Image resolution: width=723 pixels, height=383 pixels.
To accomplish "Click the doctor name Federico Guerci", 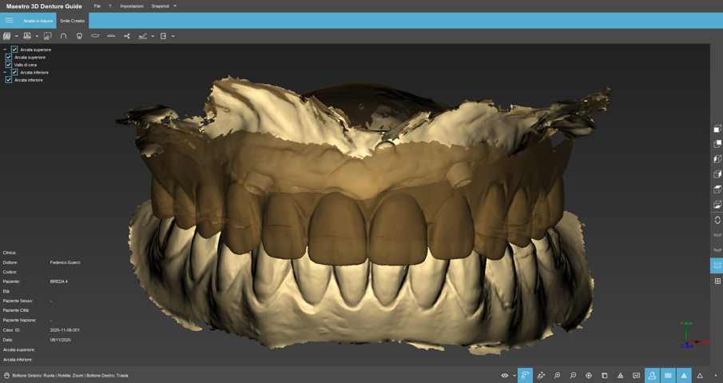I will 65,262.
